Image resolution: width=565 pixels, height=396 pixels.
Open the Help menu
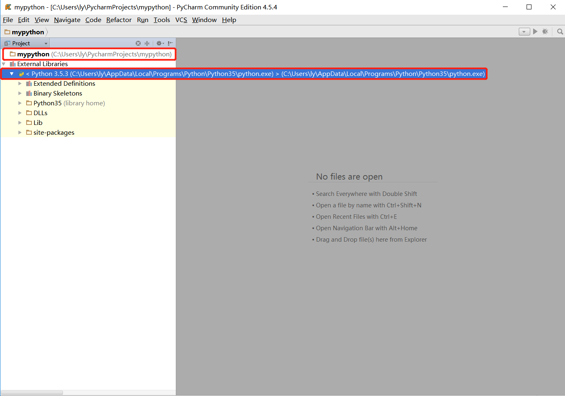[x=229, y=20]
